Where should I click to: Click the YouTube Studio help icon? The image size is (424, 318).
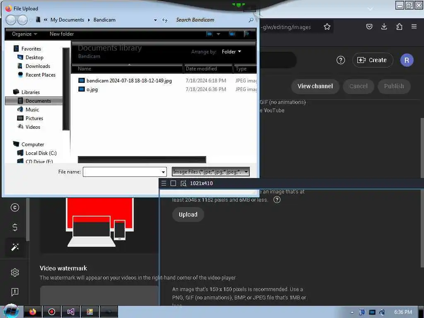(x=341, y=60)
